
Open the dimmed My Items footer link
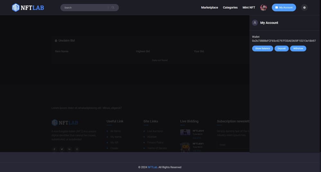point(116,137)
